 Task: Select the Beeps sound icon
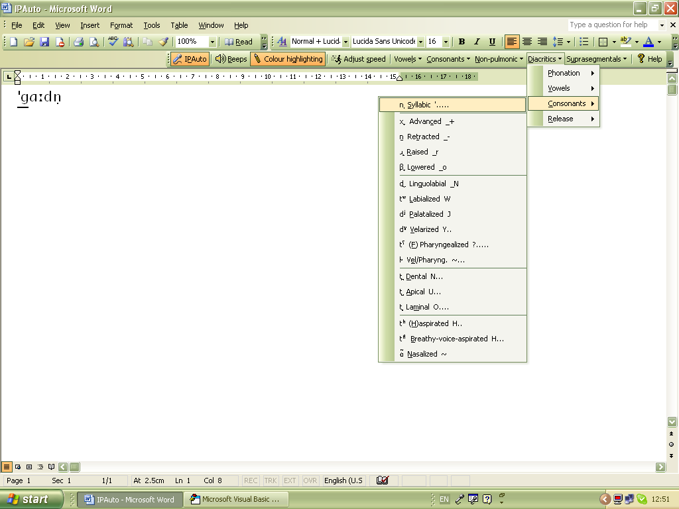point(230,58)
